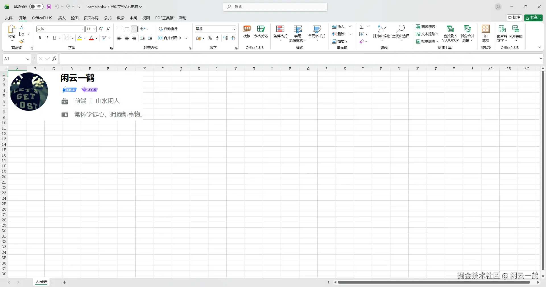Click the Paste clipboard icon
The width and height of the screenshot is (546, 287).
(x=12, y=29)
